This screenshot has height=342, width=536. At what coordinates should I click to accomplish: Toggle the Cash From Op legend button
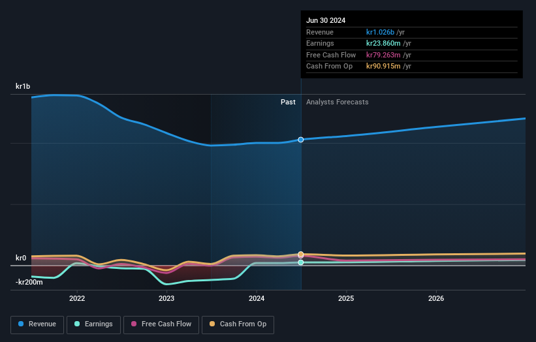[x=238, y=324]
